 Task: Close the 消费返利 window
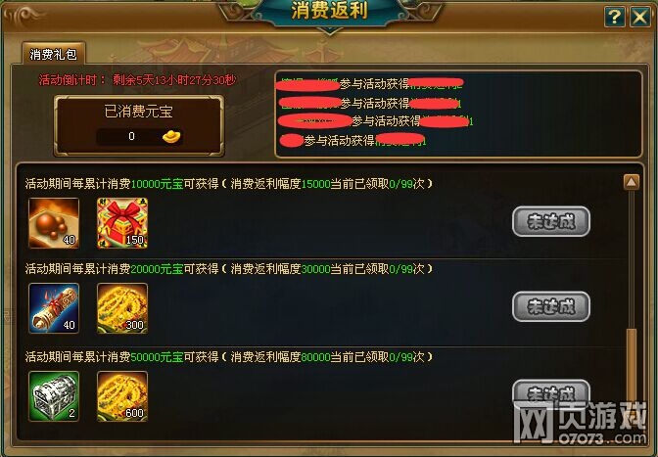pyautogui.click(x=640, y=18)
